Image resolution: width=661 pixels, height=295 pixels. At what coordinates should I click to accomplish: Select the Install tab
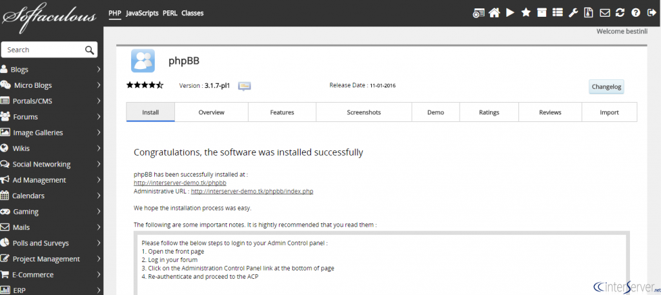tap(150, 112)
